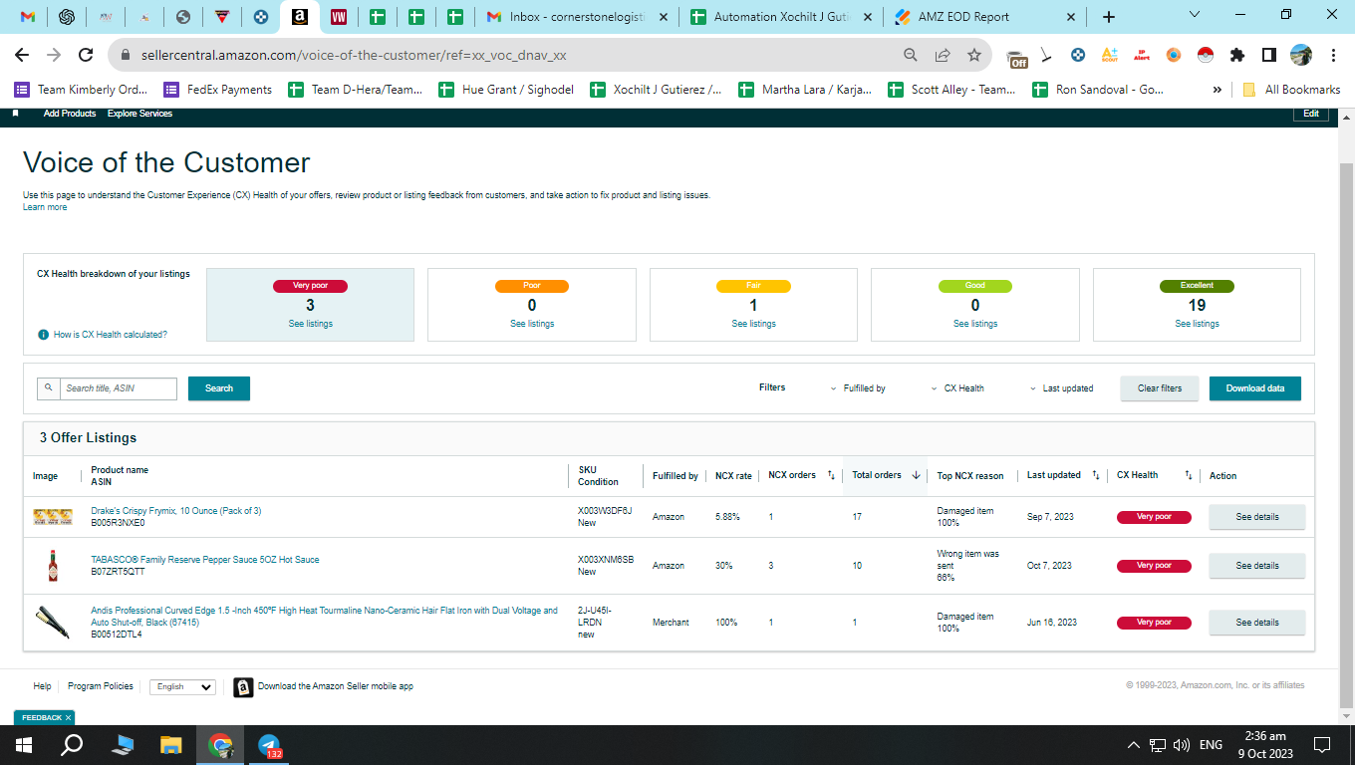Click the Search title, ASIN input field
Image resolution: width=1355 pixels, height=765 pixels.
(118, 388)
